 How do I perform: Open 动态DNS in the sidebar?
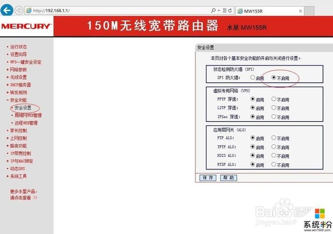17,168
